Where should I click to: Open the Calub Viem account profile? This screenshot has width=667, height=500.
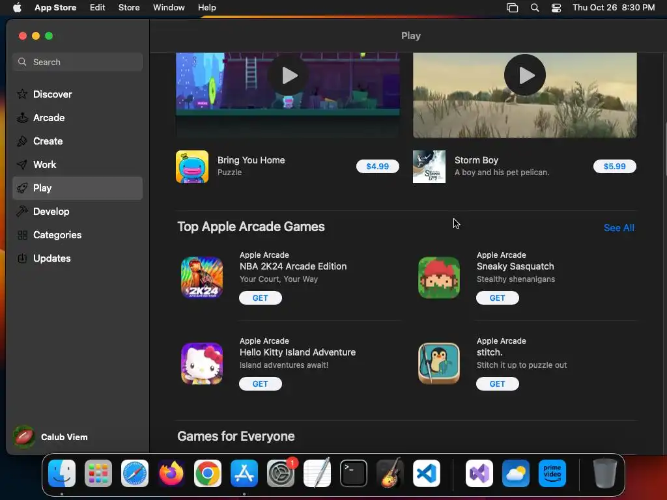click(51, 437)
